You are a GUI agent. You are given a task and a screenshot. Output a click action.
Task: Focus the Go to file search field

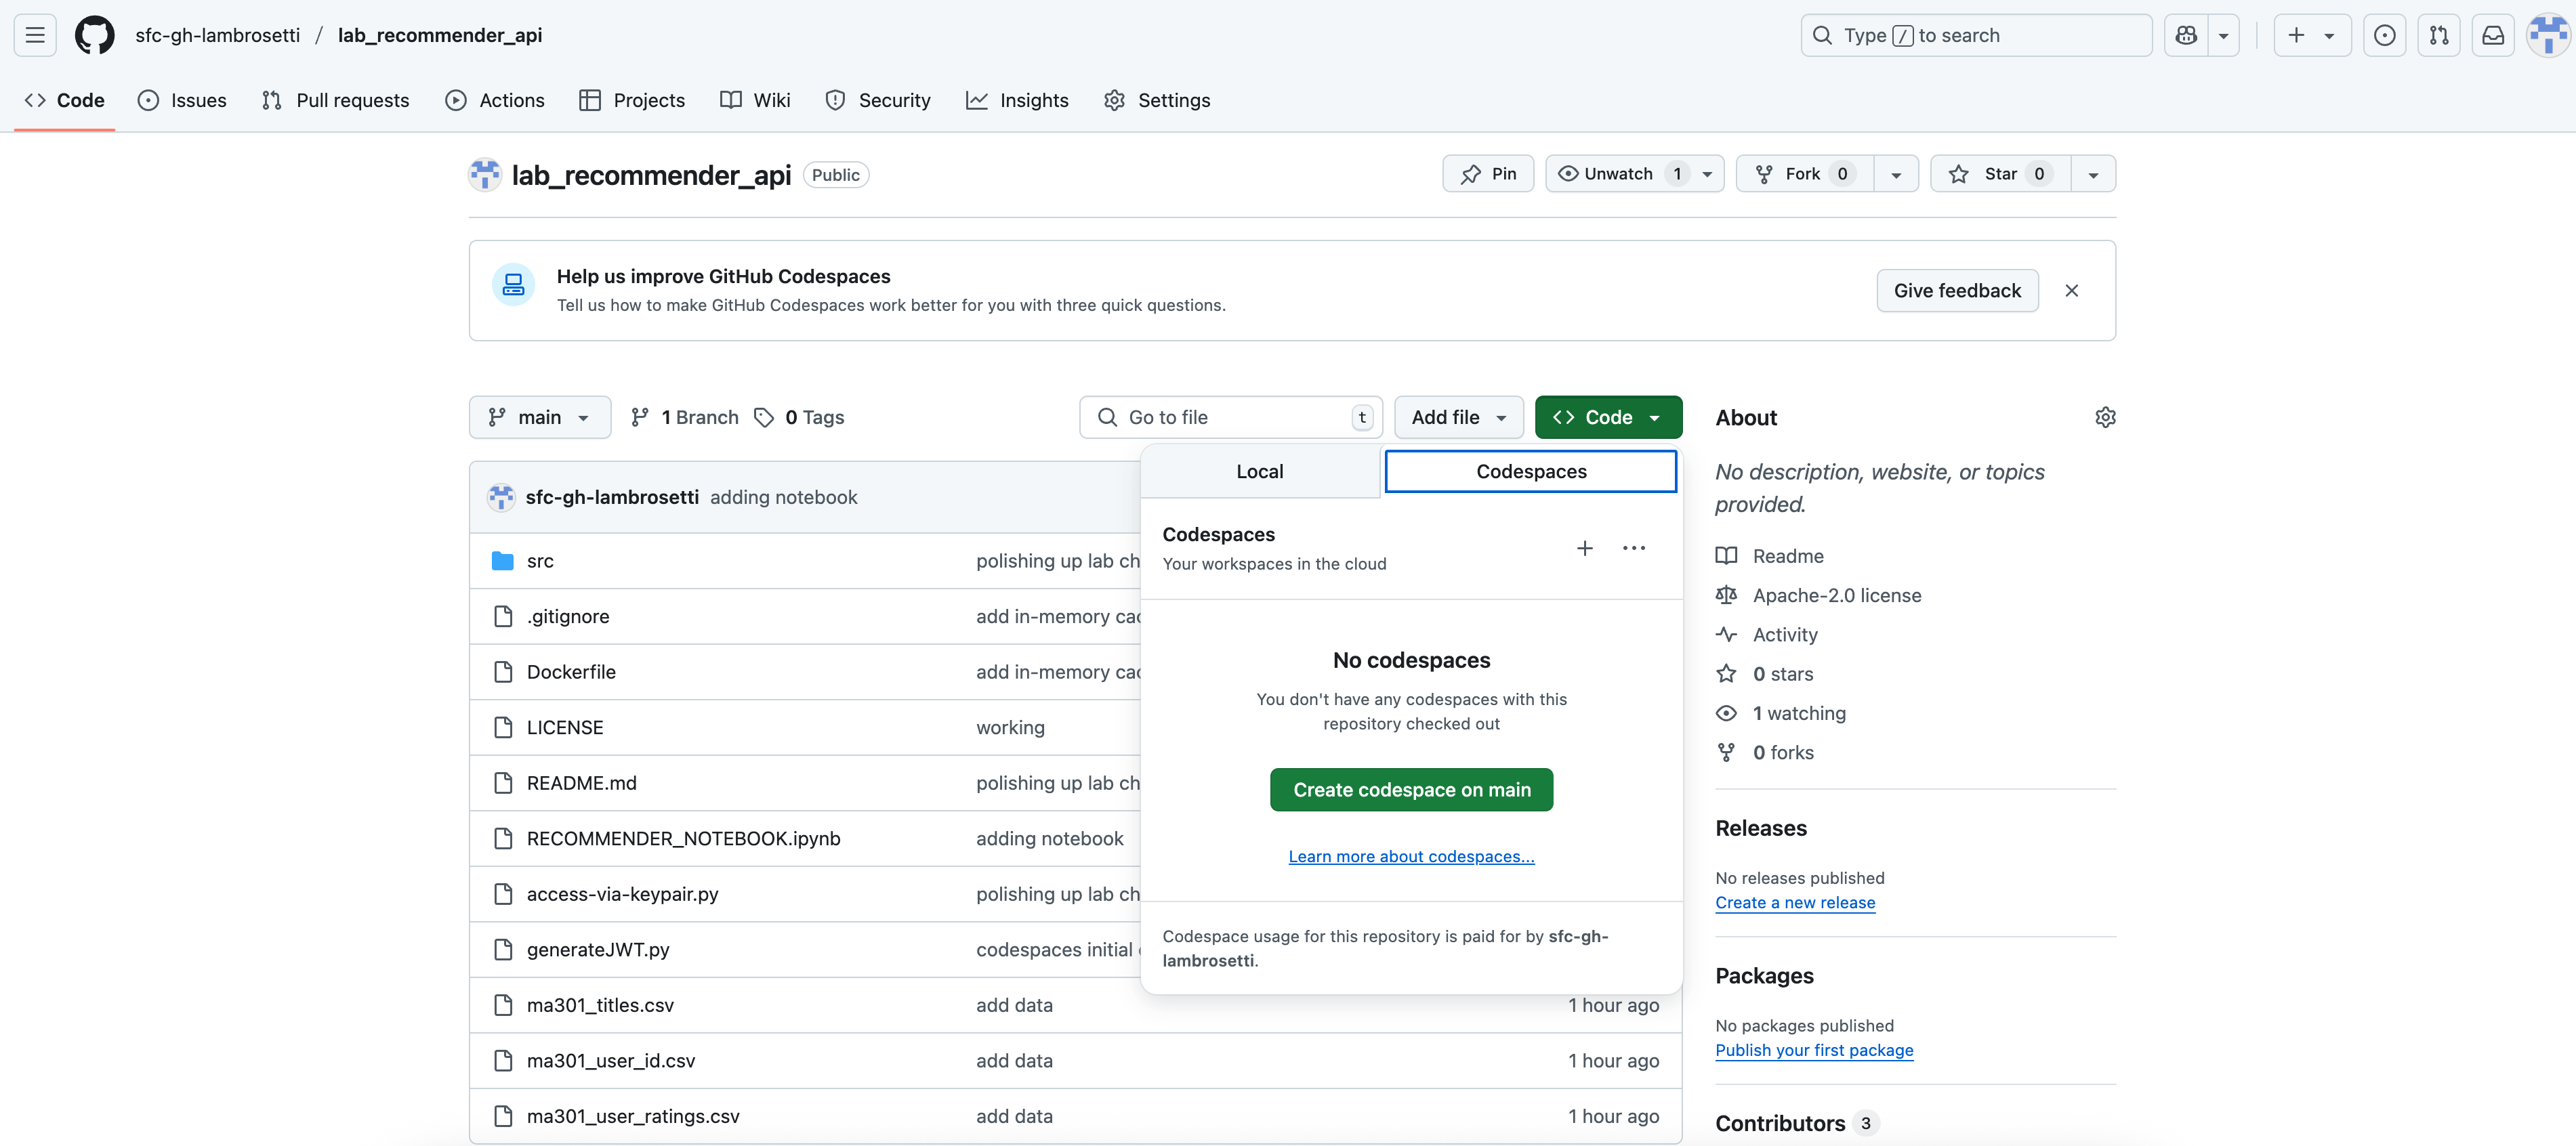1230,417
